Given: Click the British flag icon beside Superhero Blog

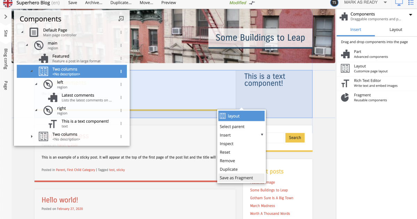Looking at the screenshot, I should pos(8,3).
